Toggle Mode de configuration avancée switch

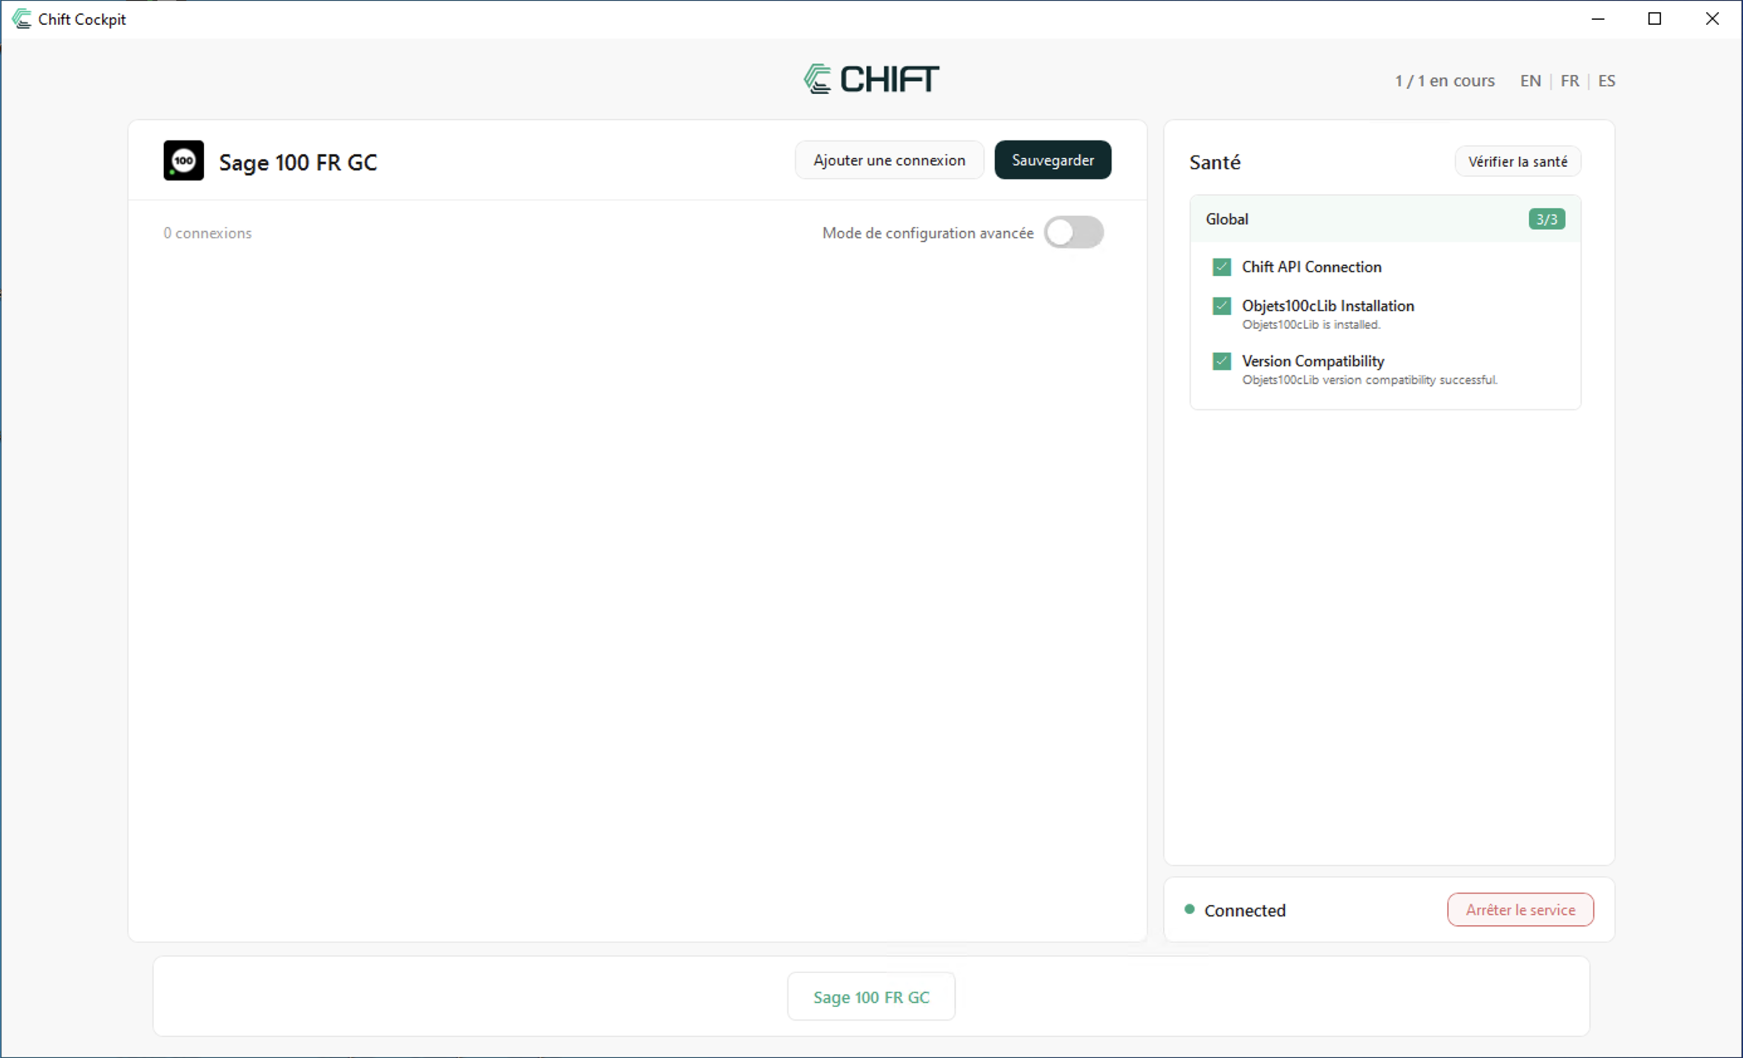1073,232
